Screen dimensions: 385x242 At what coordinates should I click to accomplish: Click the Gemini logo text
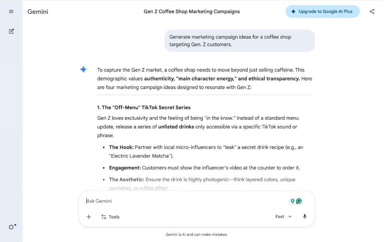(x=38, y=12)
